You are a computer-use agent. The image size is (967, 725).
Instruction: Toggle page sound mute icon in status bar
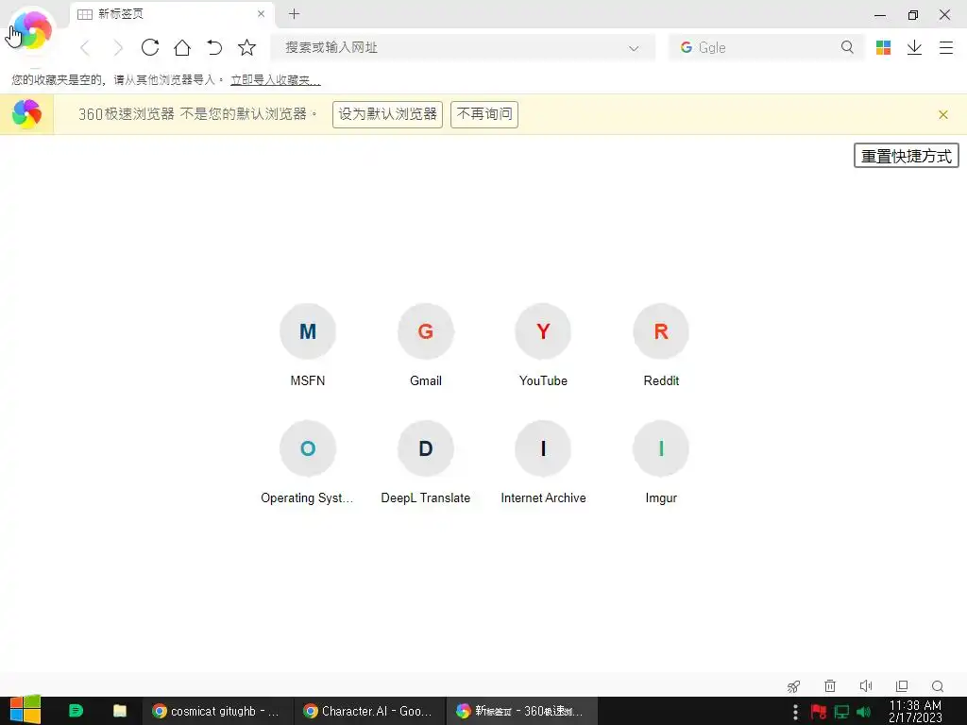click(866, 685)
